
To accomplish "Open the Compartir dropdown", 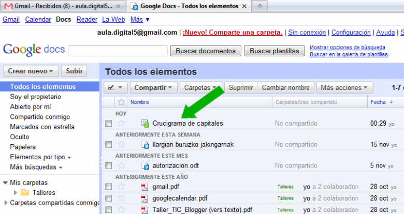I will pyautogui.click(x=154, y=87).
